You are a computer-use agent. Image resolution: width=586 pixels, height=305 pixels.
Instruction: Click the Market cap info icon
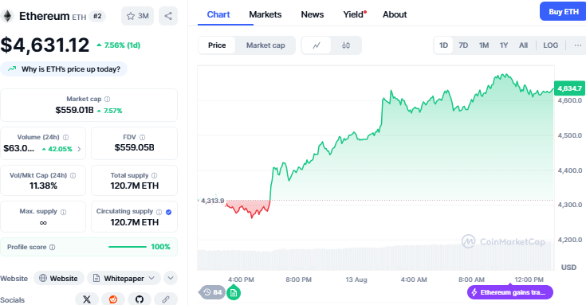[x=108, y=99]
